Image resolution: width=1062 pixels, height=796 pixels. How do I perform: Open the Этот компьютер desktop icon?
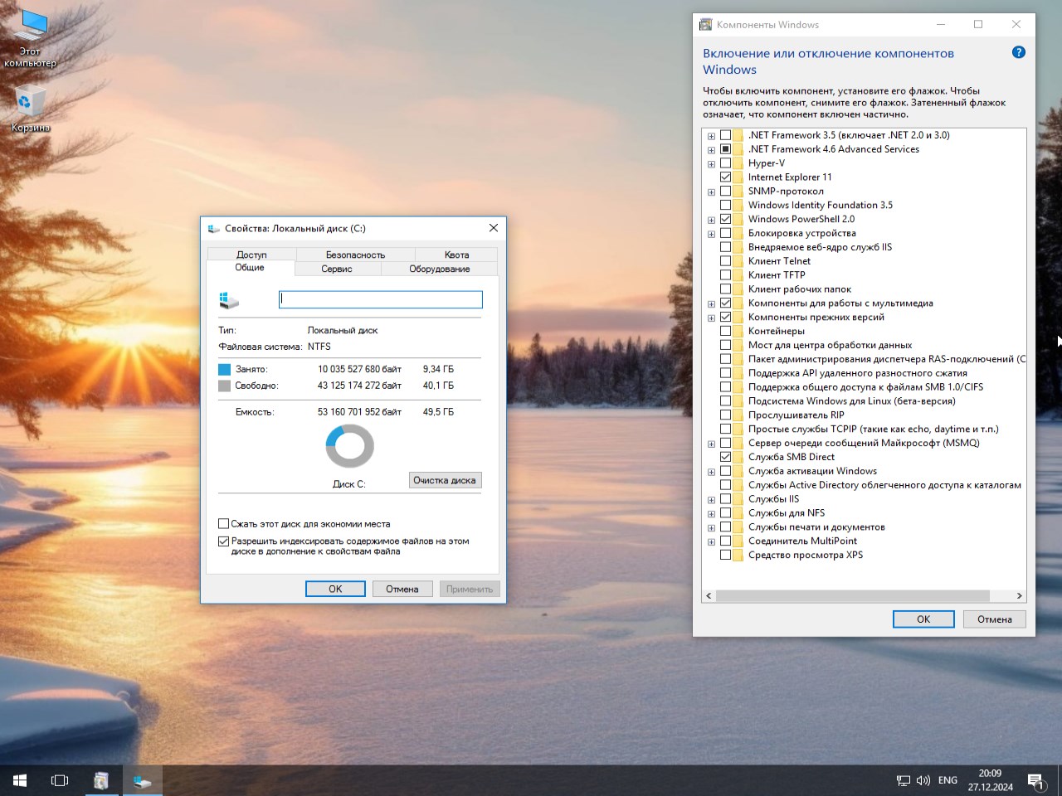click(31, 29)
